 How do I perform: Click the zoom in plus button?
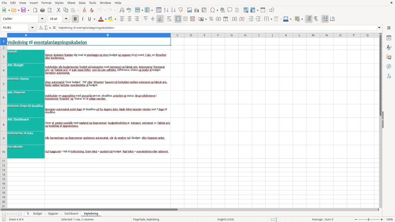click(382, 219)
